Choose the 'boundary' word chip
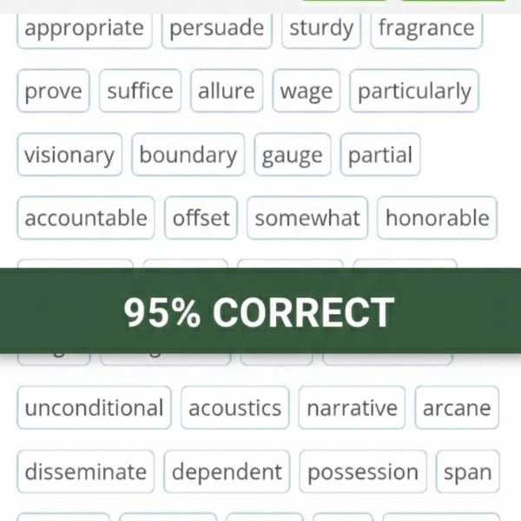This screenshot has width=521, height=521. click(188, 155)
